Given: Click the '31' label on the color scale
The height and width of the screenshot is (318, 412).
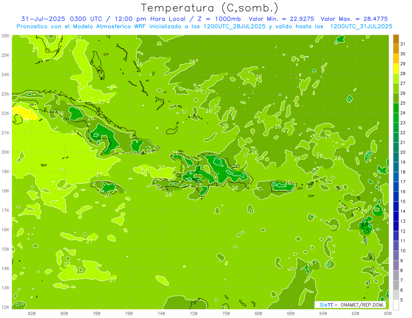Looking at the screenshot, I should (x=403, y=44).
